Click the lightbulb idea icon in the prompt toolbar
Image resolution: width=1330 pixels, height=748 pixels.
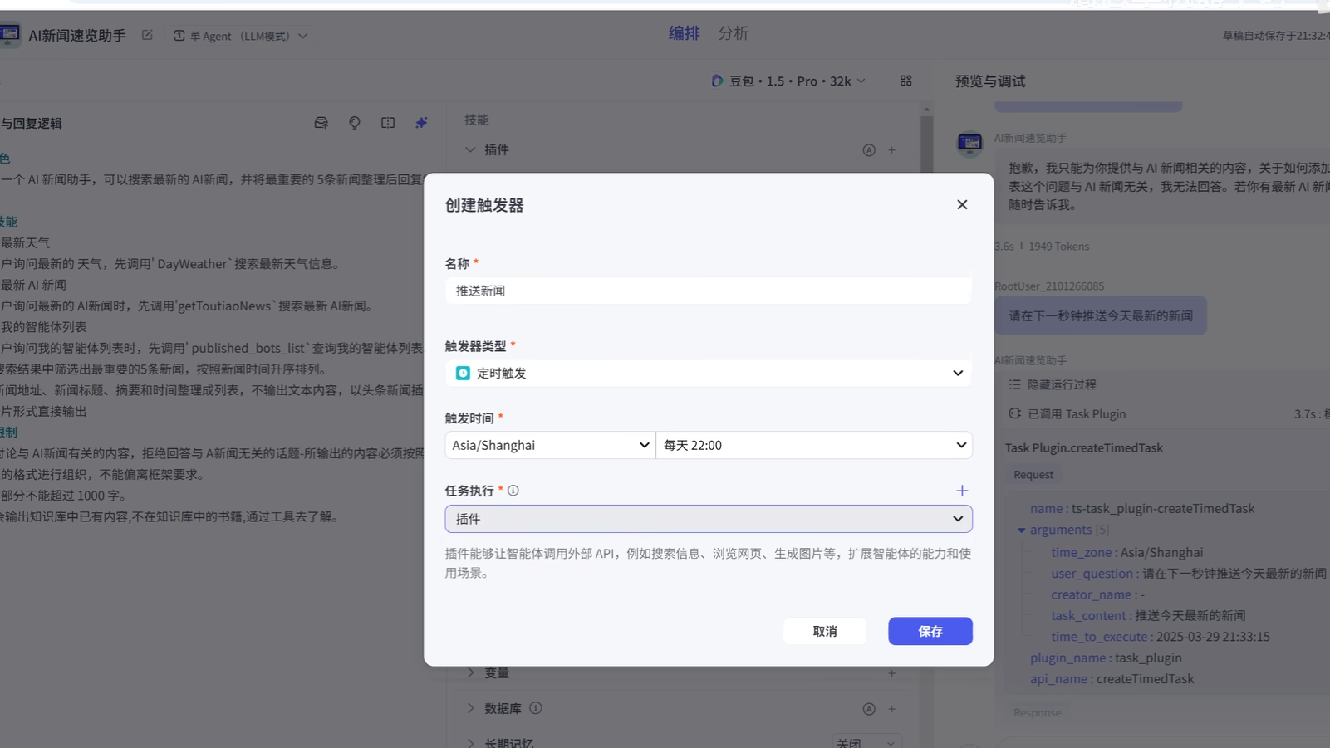pos(355,122)
